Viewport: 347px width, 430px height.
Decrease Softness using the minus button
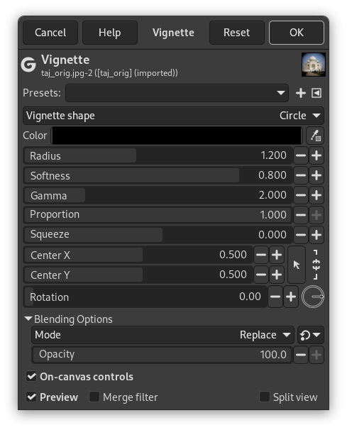[x=301, y=175]
